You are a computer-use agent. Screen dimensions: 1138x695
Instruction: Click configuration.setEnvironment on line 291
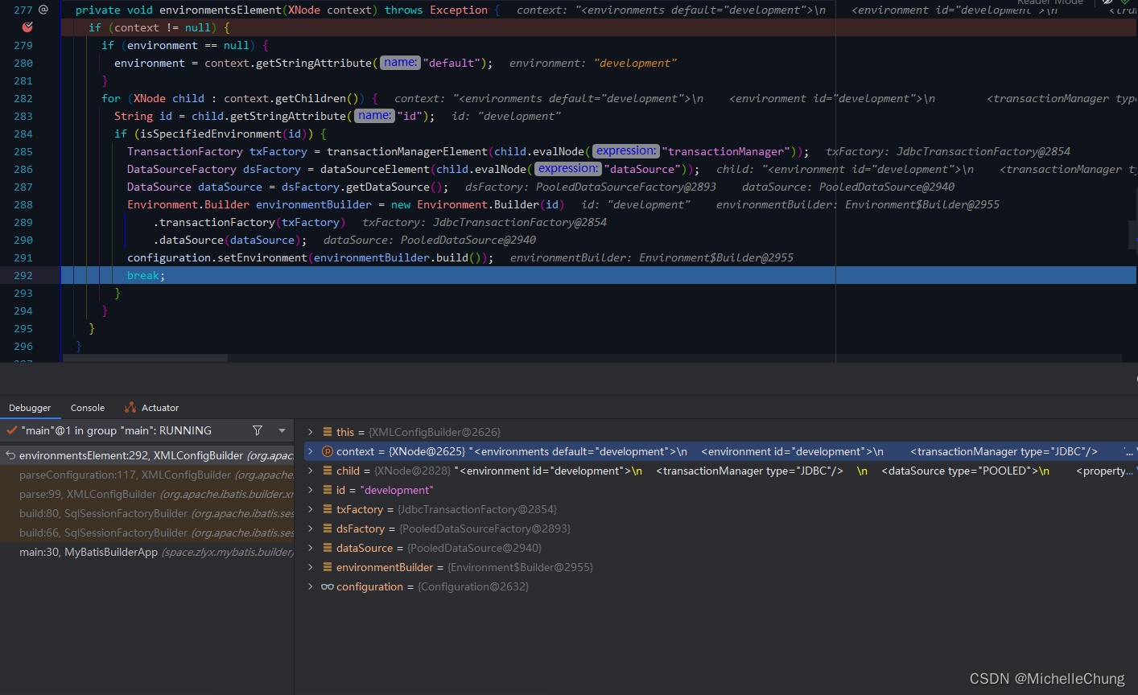(x=217, y=257)
